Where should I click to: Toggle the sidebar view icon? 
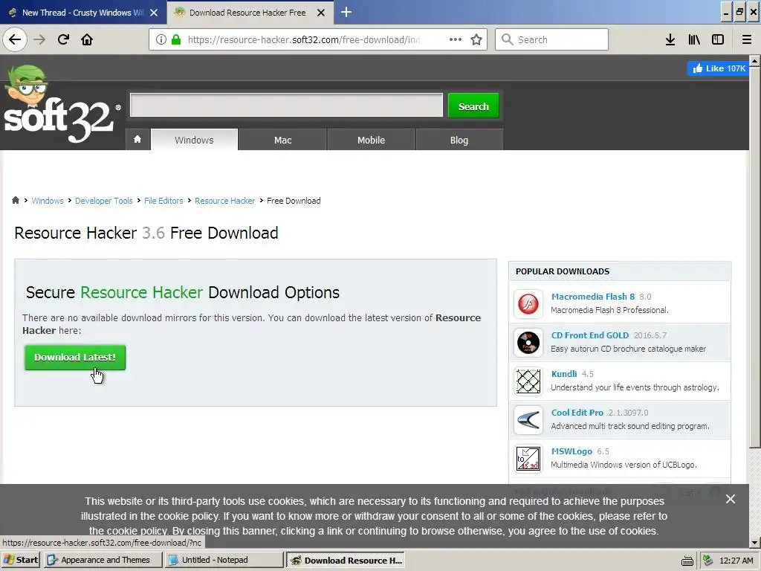tap(718, 39)
